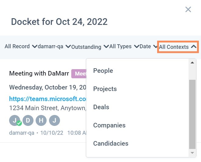Click the contexts dropdown scrollbar thumb
This screenshot has width=201, height=162.
pyautogui.click(x=192, y=114)
